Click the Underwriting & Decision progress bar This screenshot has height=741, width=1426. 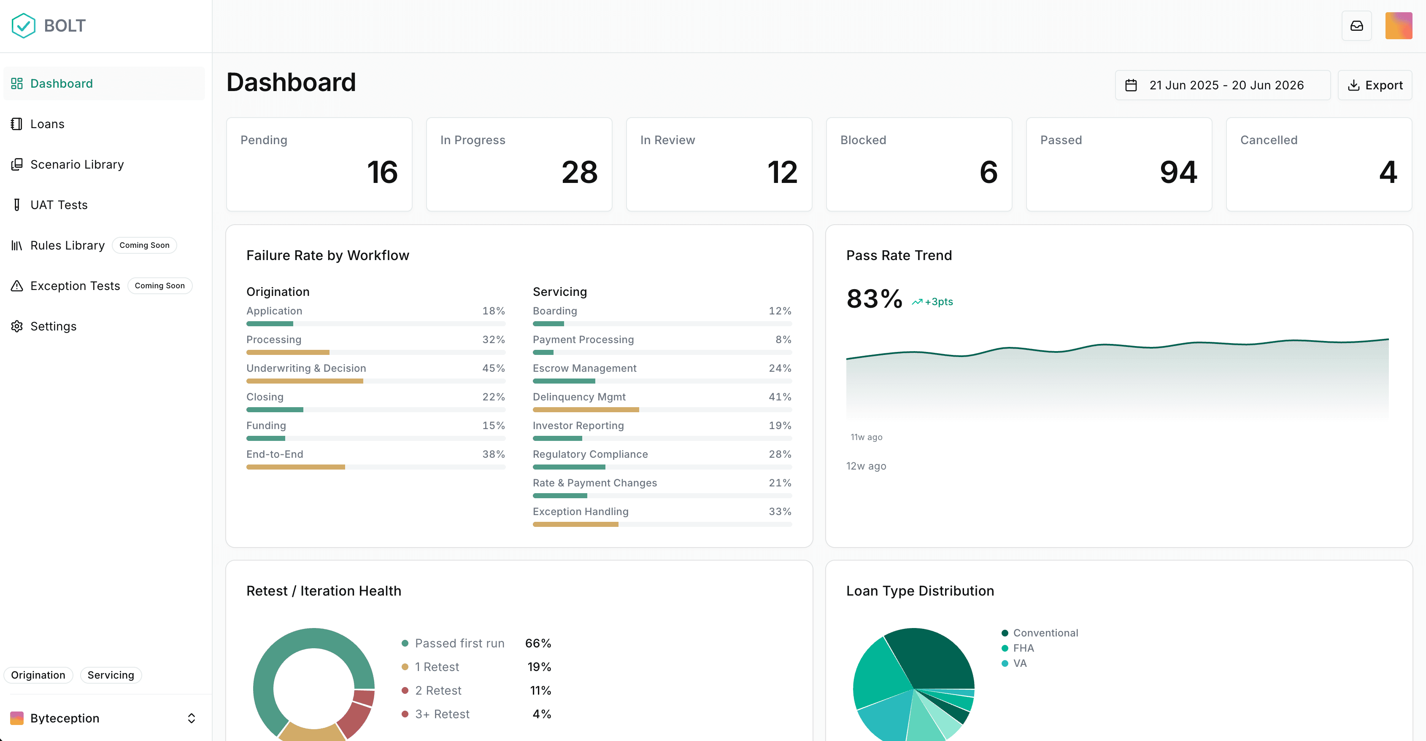coord(376,381)
